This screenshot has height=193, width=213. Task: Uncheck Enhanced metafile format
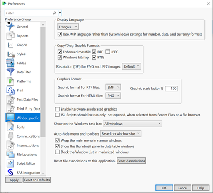pos(60,52)
